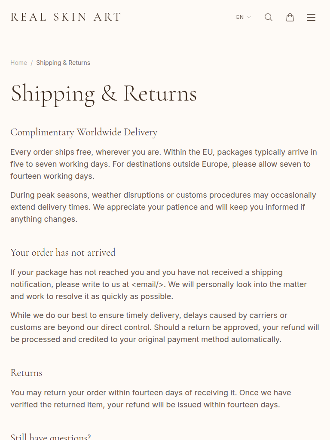Select Shipping & Returns breadcrumb item
Screen dimensions: 330x440
(63, 63)
